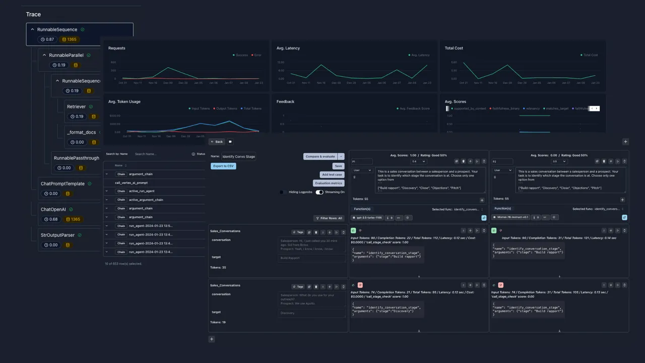Open the User role dropdown in P1
This screenshot has width=645, height=363.
click(362, 170)
